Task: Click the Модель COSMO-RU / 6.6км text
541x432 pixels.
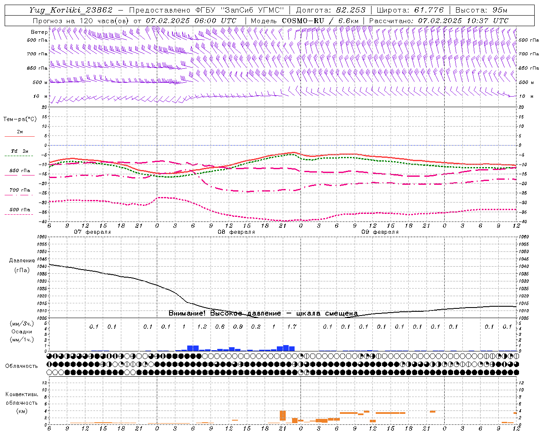Action: (305, 21)
